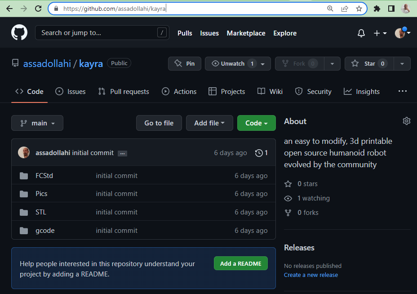Open Actions tab
Screen dimensions: 417x294
coord(179,92)
